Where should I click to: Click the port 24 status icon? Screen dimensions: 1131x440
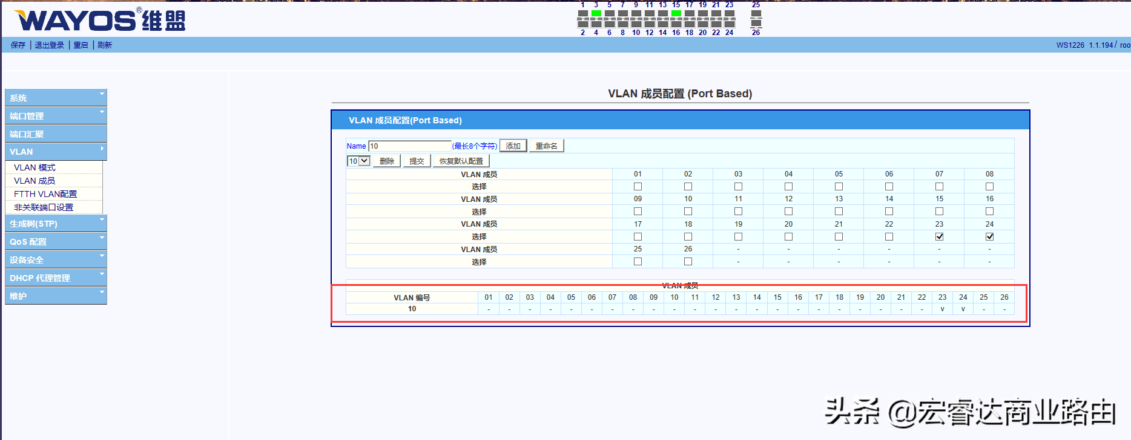(x=730, y=24)
